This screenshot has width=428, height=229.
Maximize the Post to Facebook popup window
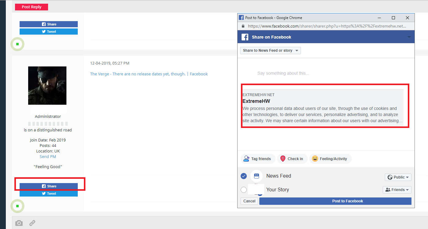(x=393, y=18)
